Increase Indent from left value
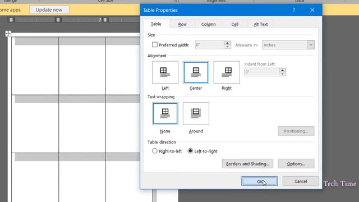359x202 pixels. [x=283, y=70]
